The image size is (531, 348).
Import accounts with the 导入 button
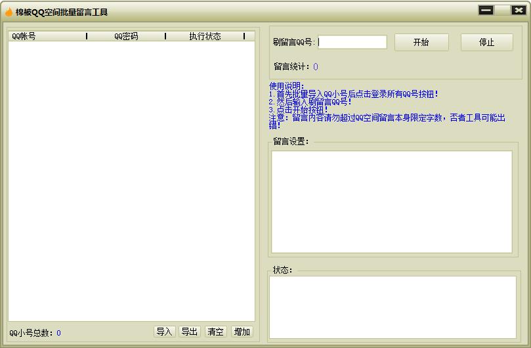pos(164,332)
